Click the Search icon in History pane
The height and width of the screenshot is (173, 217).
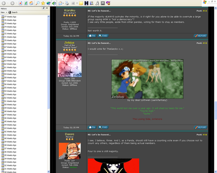coord(13,13)
